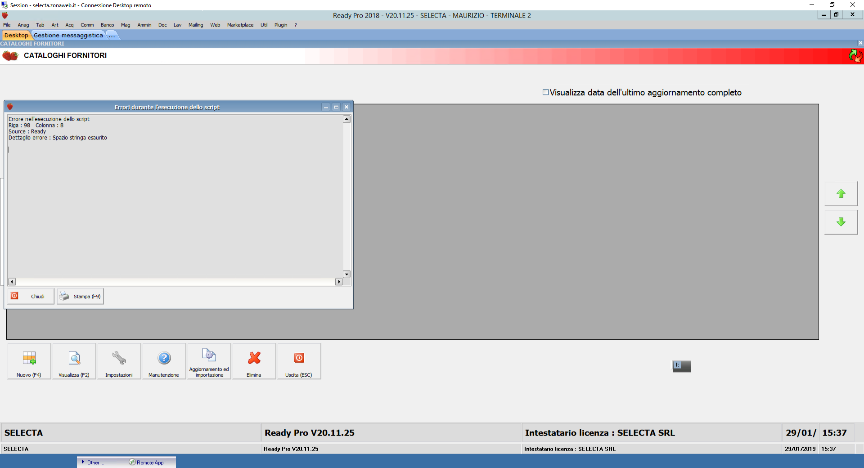The image size is (864, 468).
Task: Open the Plugin menu
Action: tap(281, 25)
